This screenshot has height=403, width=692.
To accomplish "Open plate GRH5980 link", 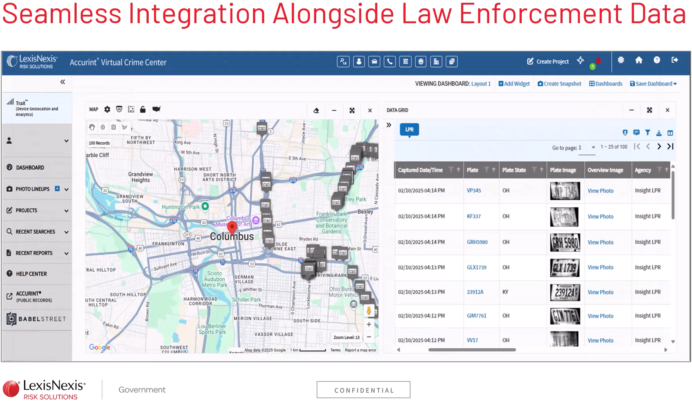I will (x=477, y=242).
